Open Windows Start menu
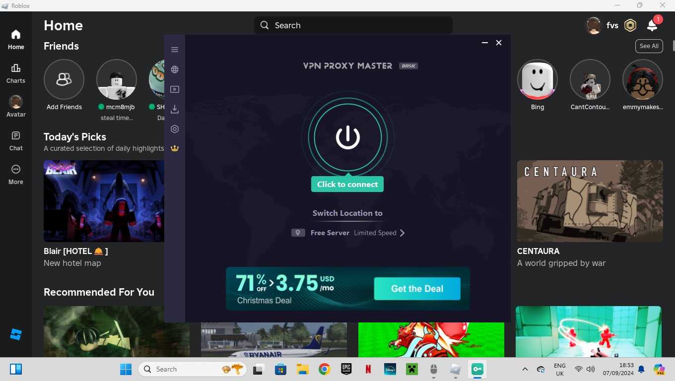Image resolution: width=675 pixels, height=381 pixels. click(126, 369)
